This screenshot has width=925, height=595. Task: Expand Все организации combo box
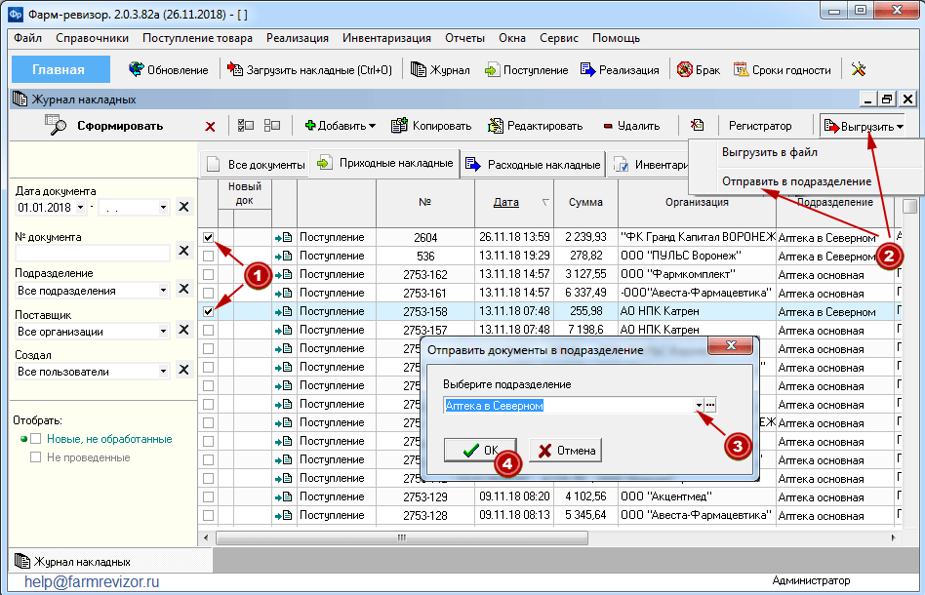pyautogui.click(x=163, y=332)
